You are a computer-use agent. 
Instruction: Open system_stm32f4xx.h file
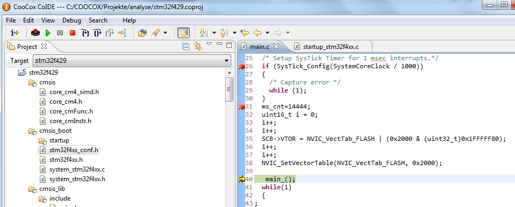click(x=77, y=180)
